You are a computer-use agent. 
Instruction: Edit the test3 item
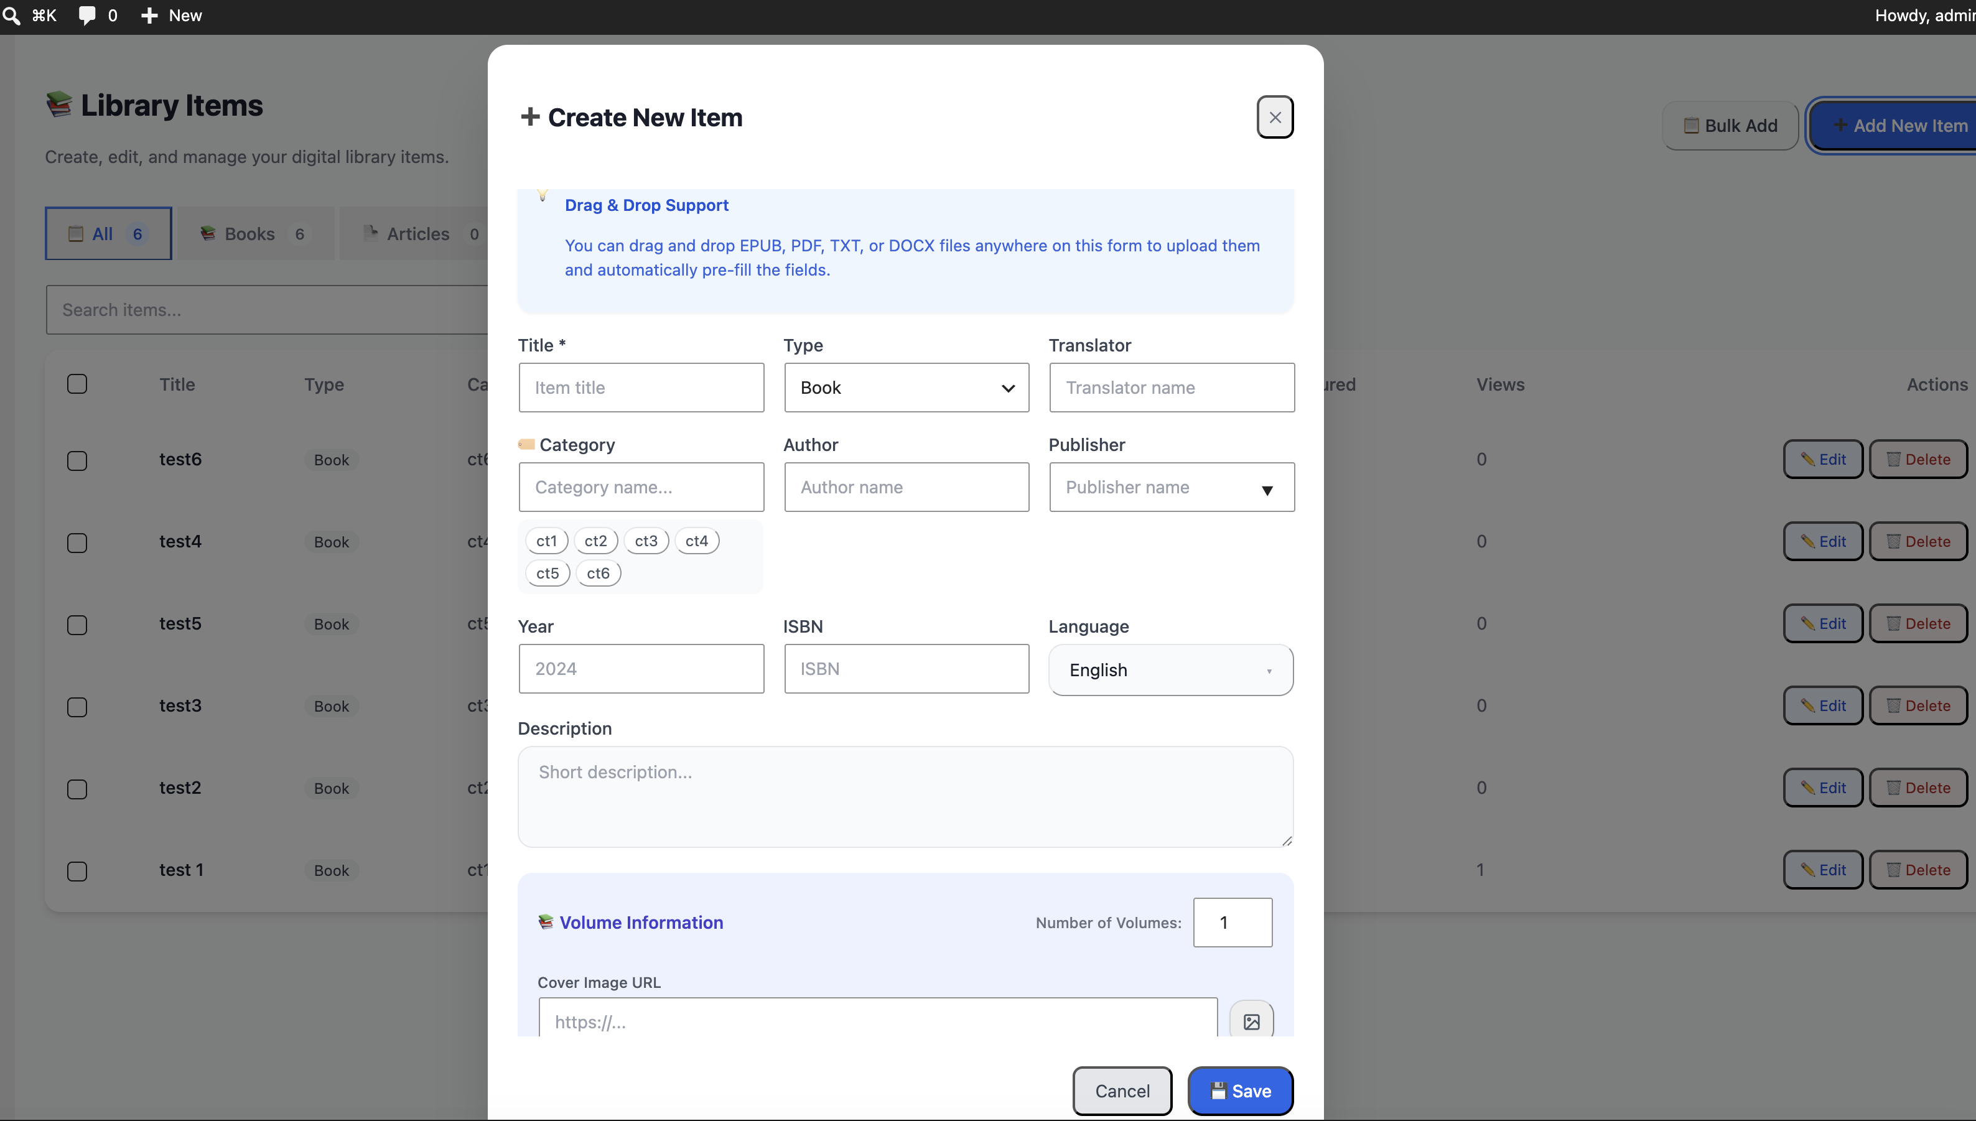click(1823, 705)
